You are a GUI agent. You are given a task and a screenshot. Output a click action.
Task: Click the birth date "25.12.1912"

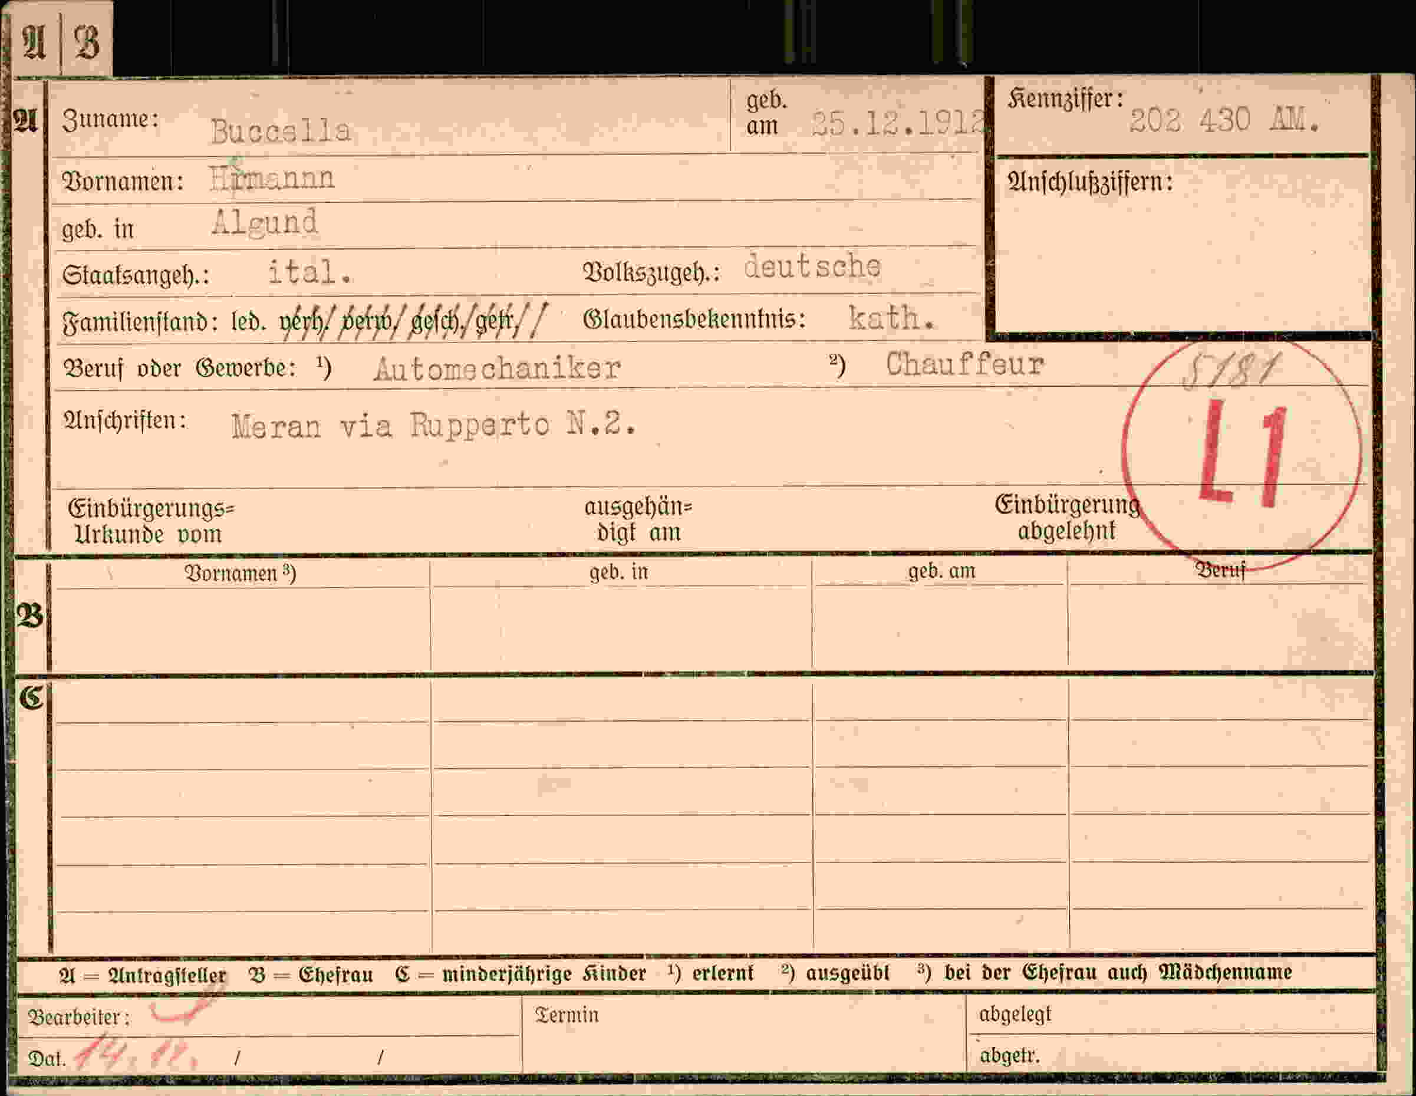[898, 123]
